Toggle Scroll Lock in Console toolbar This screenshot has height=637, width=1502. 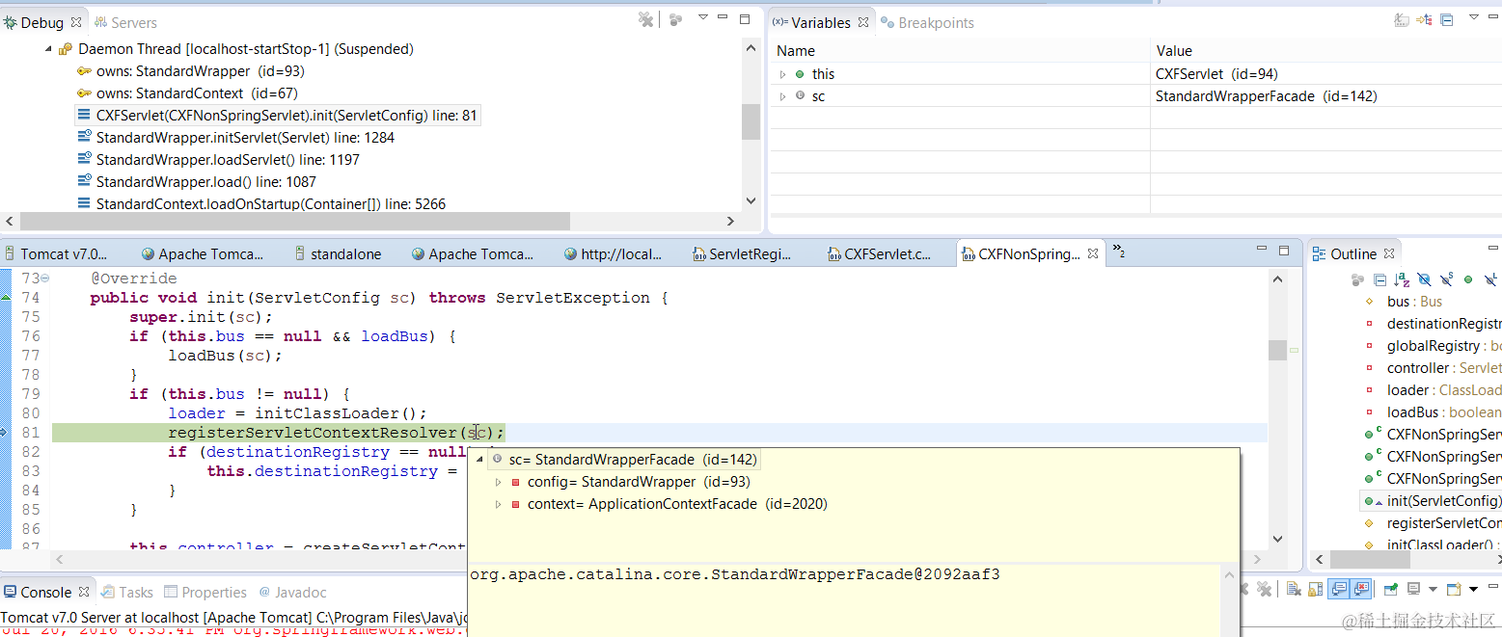[1315, 589]
